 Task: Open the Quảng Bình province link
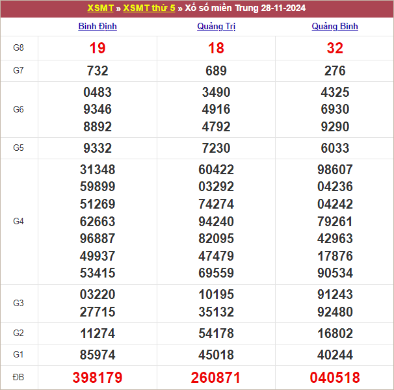(x=335, y=27)
